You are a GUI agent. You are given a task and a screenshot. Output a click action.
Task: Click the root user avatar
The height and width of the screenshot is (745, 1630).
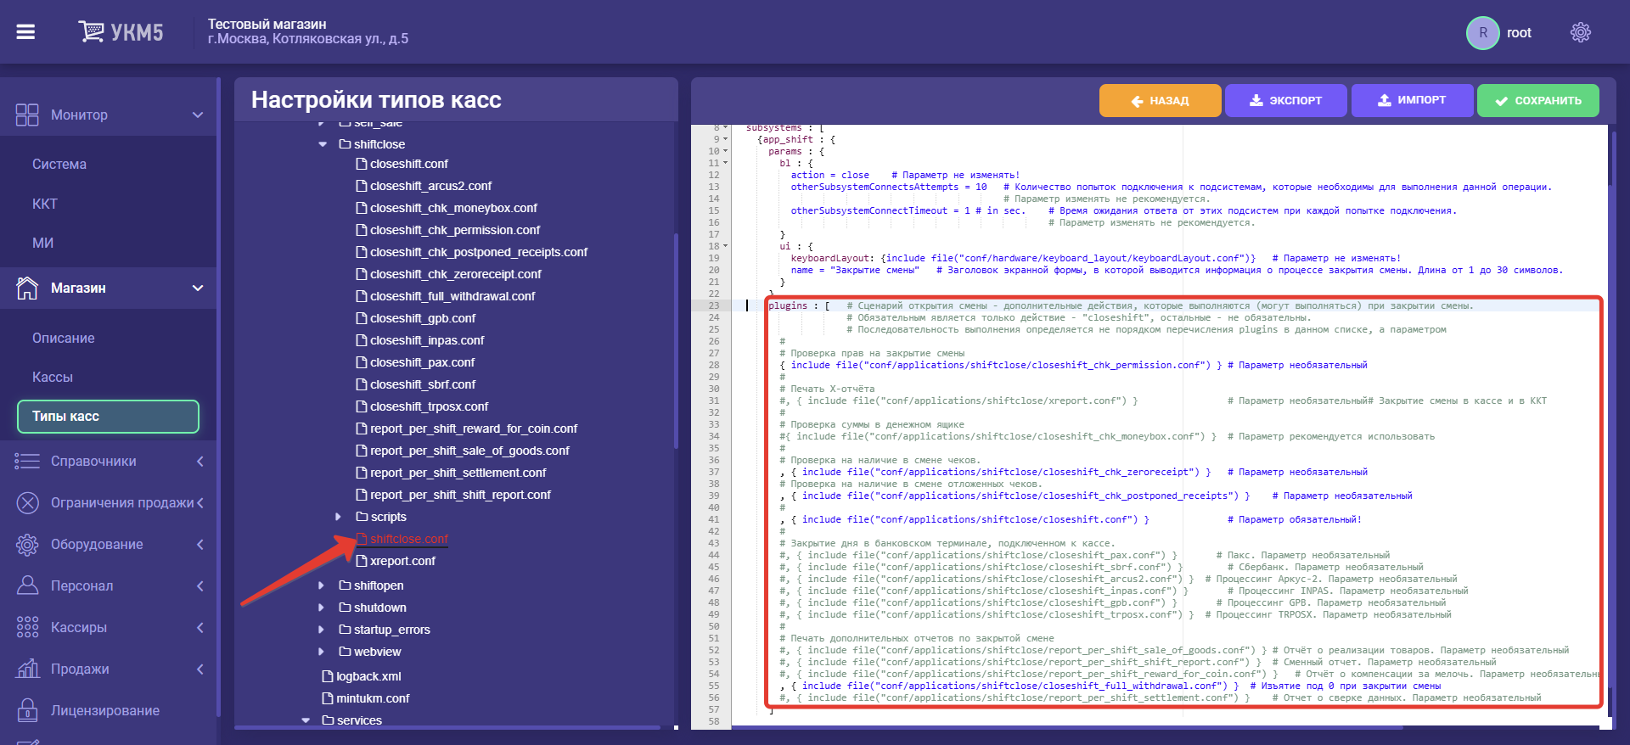(1483, 33)
